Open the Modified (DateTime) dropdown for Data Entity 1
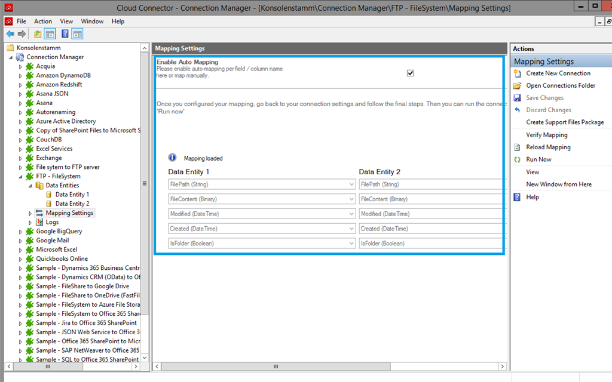612x382 pixels. (351, 214)
